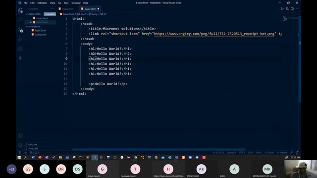Screen dimensions: 317x178
Task: Collapse the Open Editors section
Action: click(x=27, y=14)
